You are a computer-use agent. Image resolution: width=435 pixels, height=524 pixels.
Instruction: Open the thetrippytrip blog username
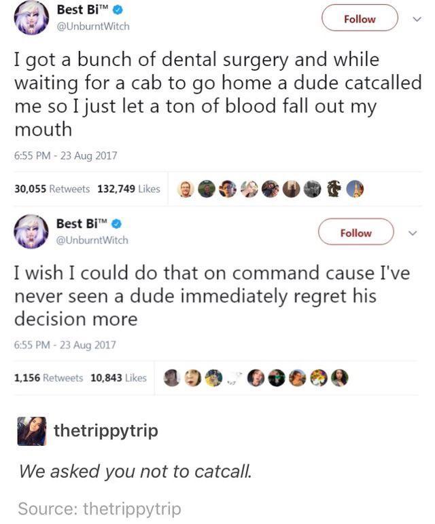[106, 430]
